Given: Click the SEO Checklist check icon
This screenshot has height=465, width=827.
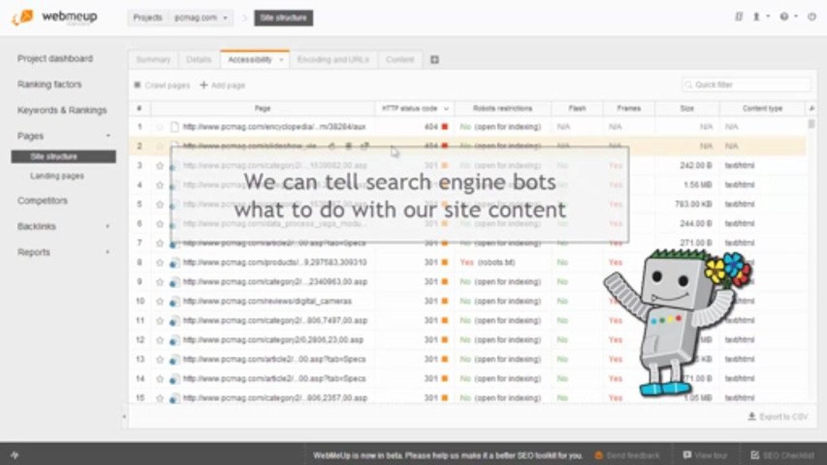Looking at the screenshot, I should tap(755, 455).
